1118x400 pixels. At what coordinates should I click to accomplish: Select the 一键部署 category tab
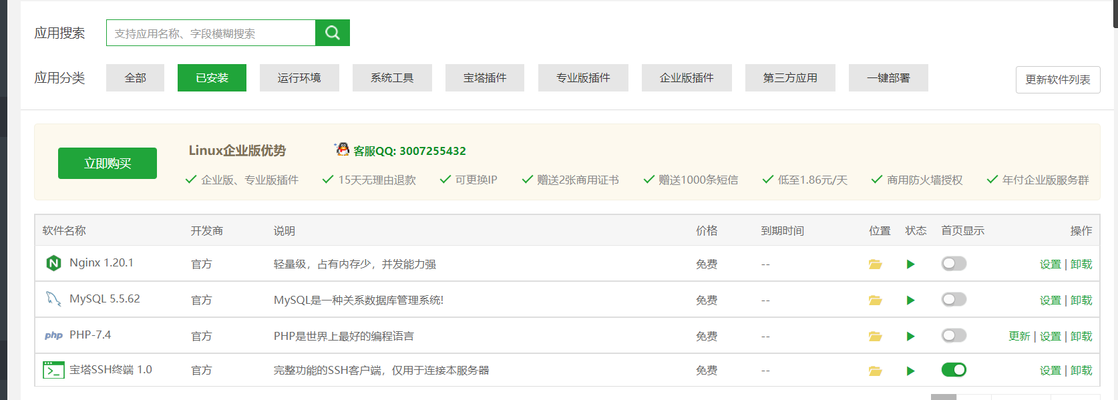(888, 77)
